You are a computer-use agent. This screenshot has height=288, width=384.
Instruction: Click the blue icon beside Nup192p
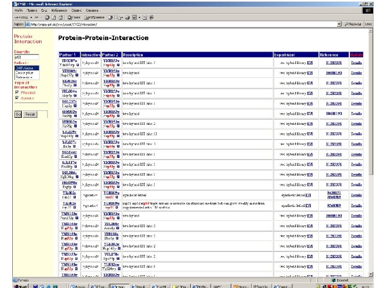click(77, 136)
